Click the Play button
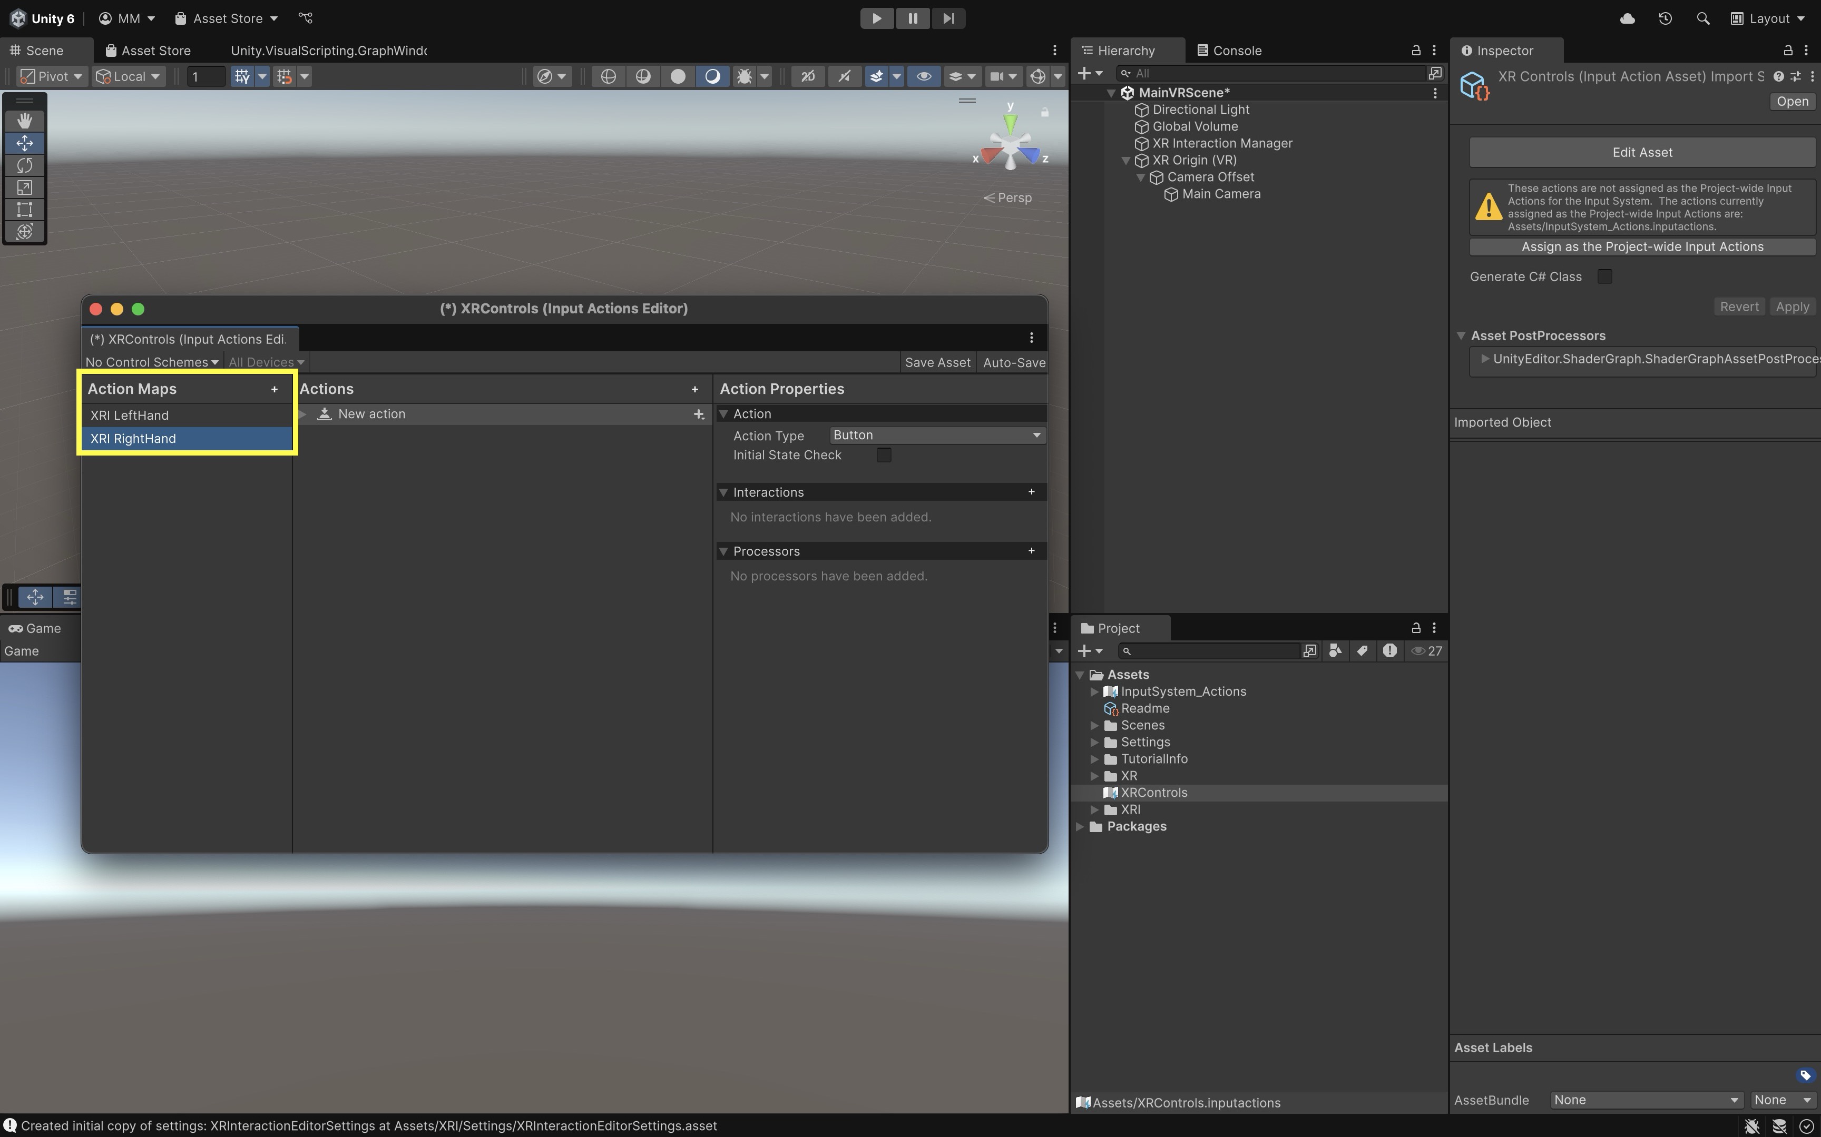Screen dimensions: 1821x1137 pyautogui.click(x=876, y=18)
